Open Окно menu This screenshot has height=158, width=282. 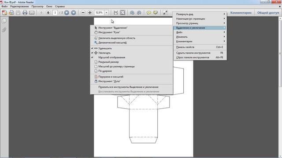pos(49,6)
